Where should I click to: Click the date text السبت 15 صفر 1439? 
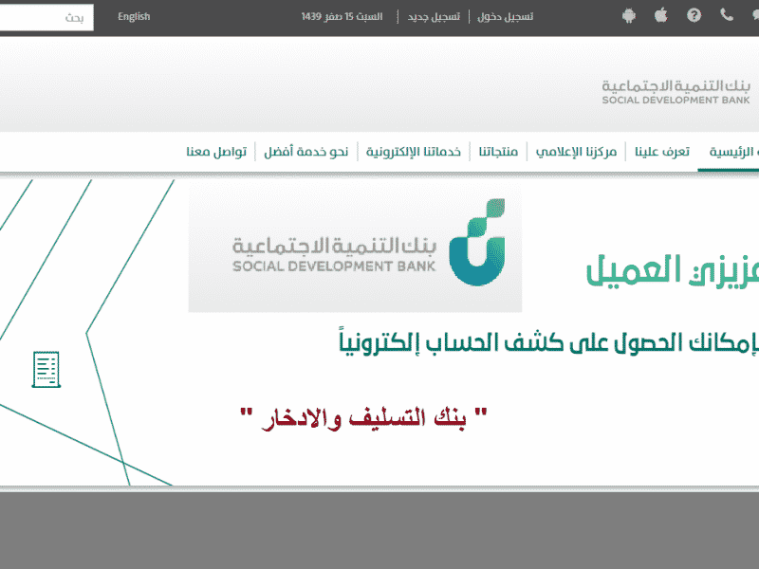pyautogui.click(x=342, y=16)
